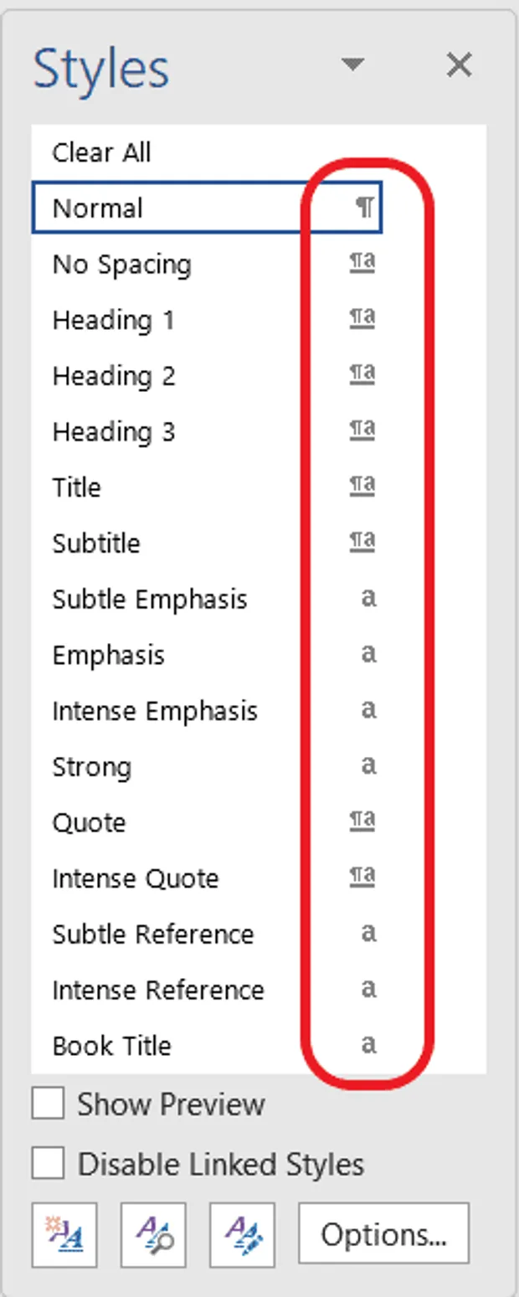Open the Style Inspector icon
This screenshot has width=519, height=1297.
coord(153,1235)
